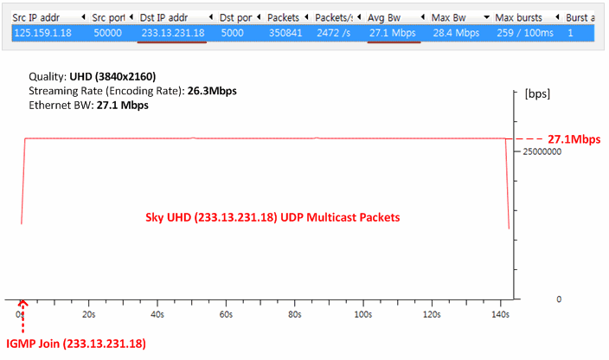Click the 80s time axis label

[x=294, y=314]
